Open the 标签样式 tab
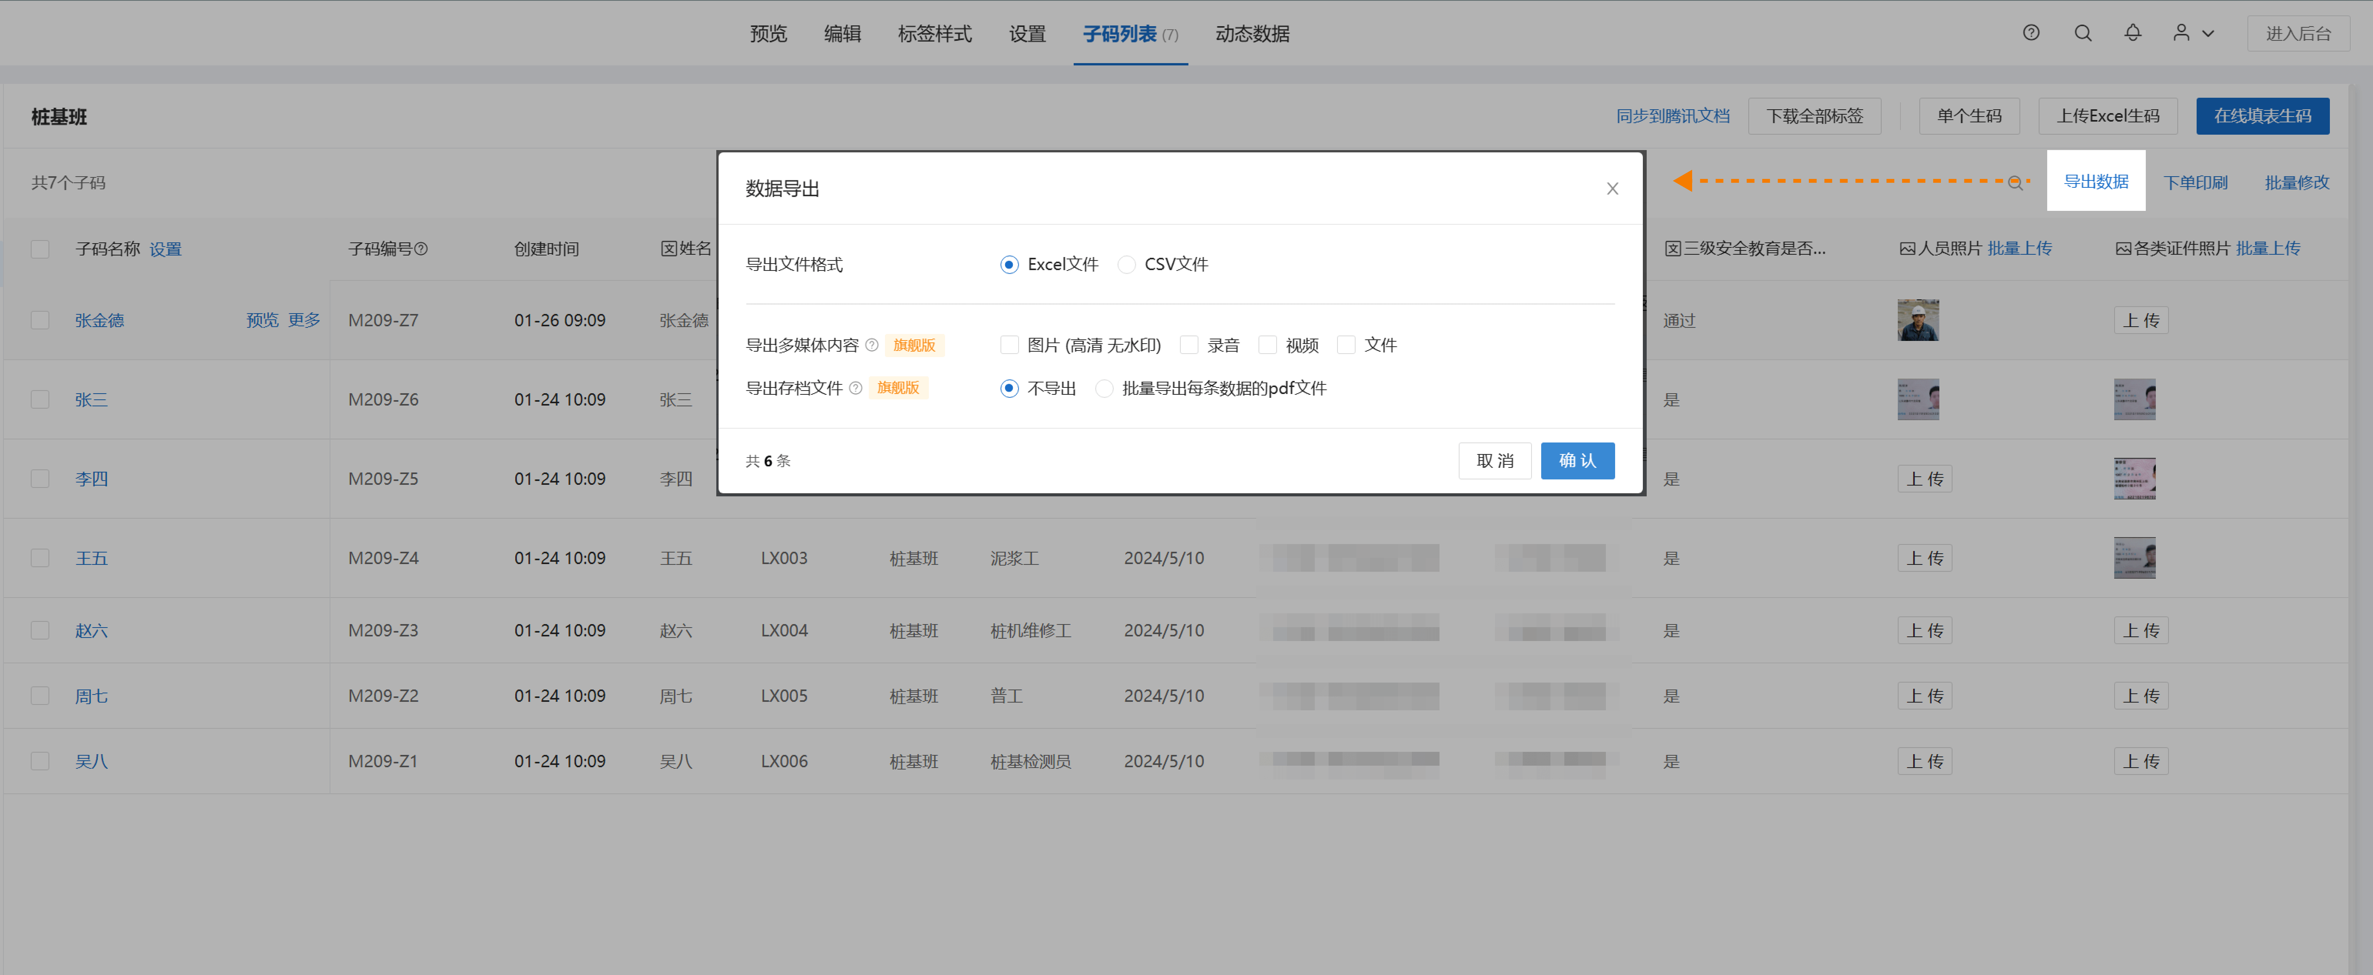This screenshot has height=975, width=2373. 934,34
